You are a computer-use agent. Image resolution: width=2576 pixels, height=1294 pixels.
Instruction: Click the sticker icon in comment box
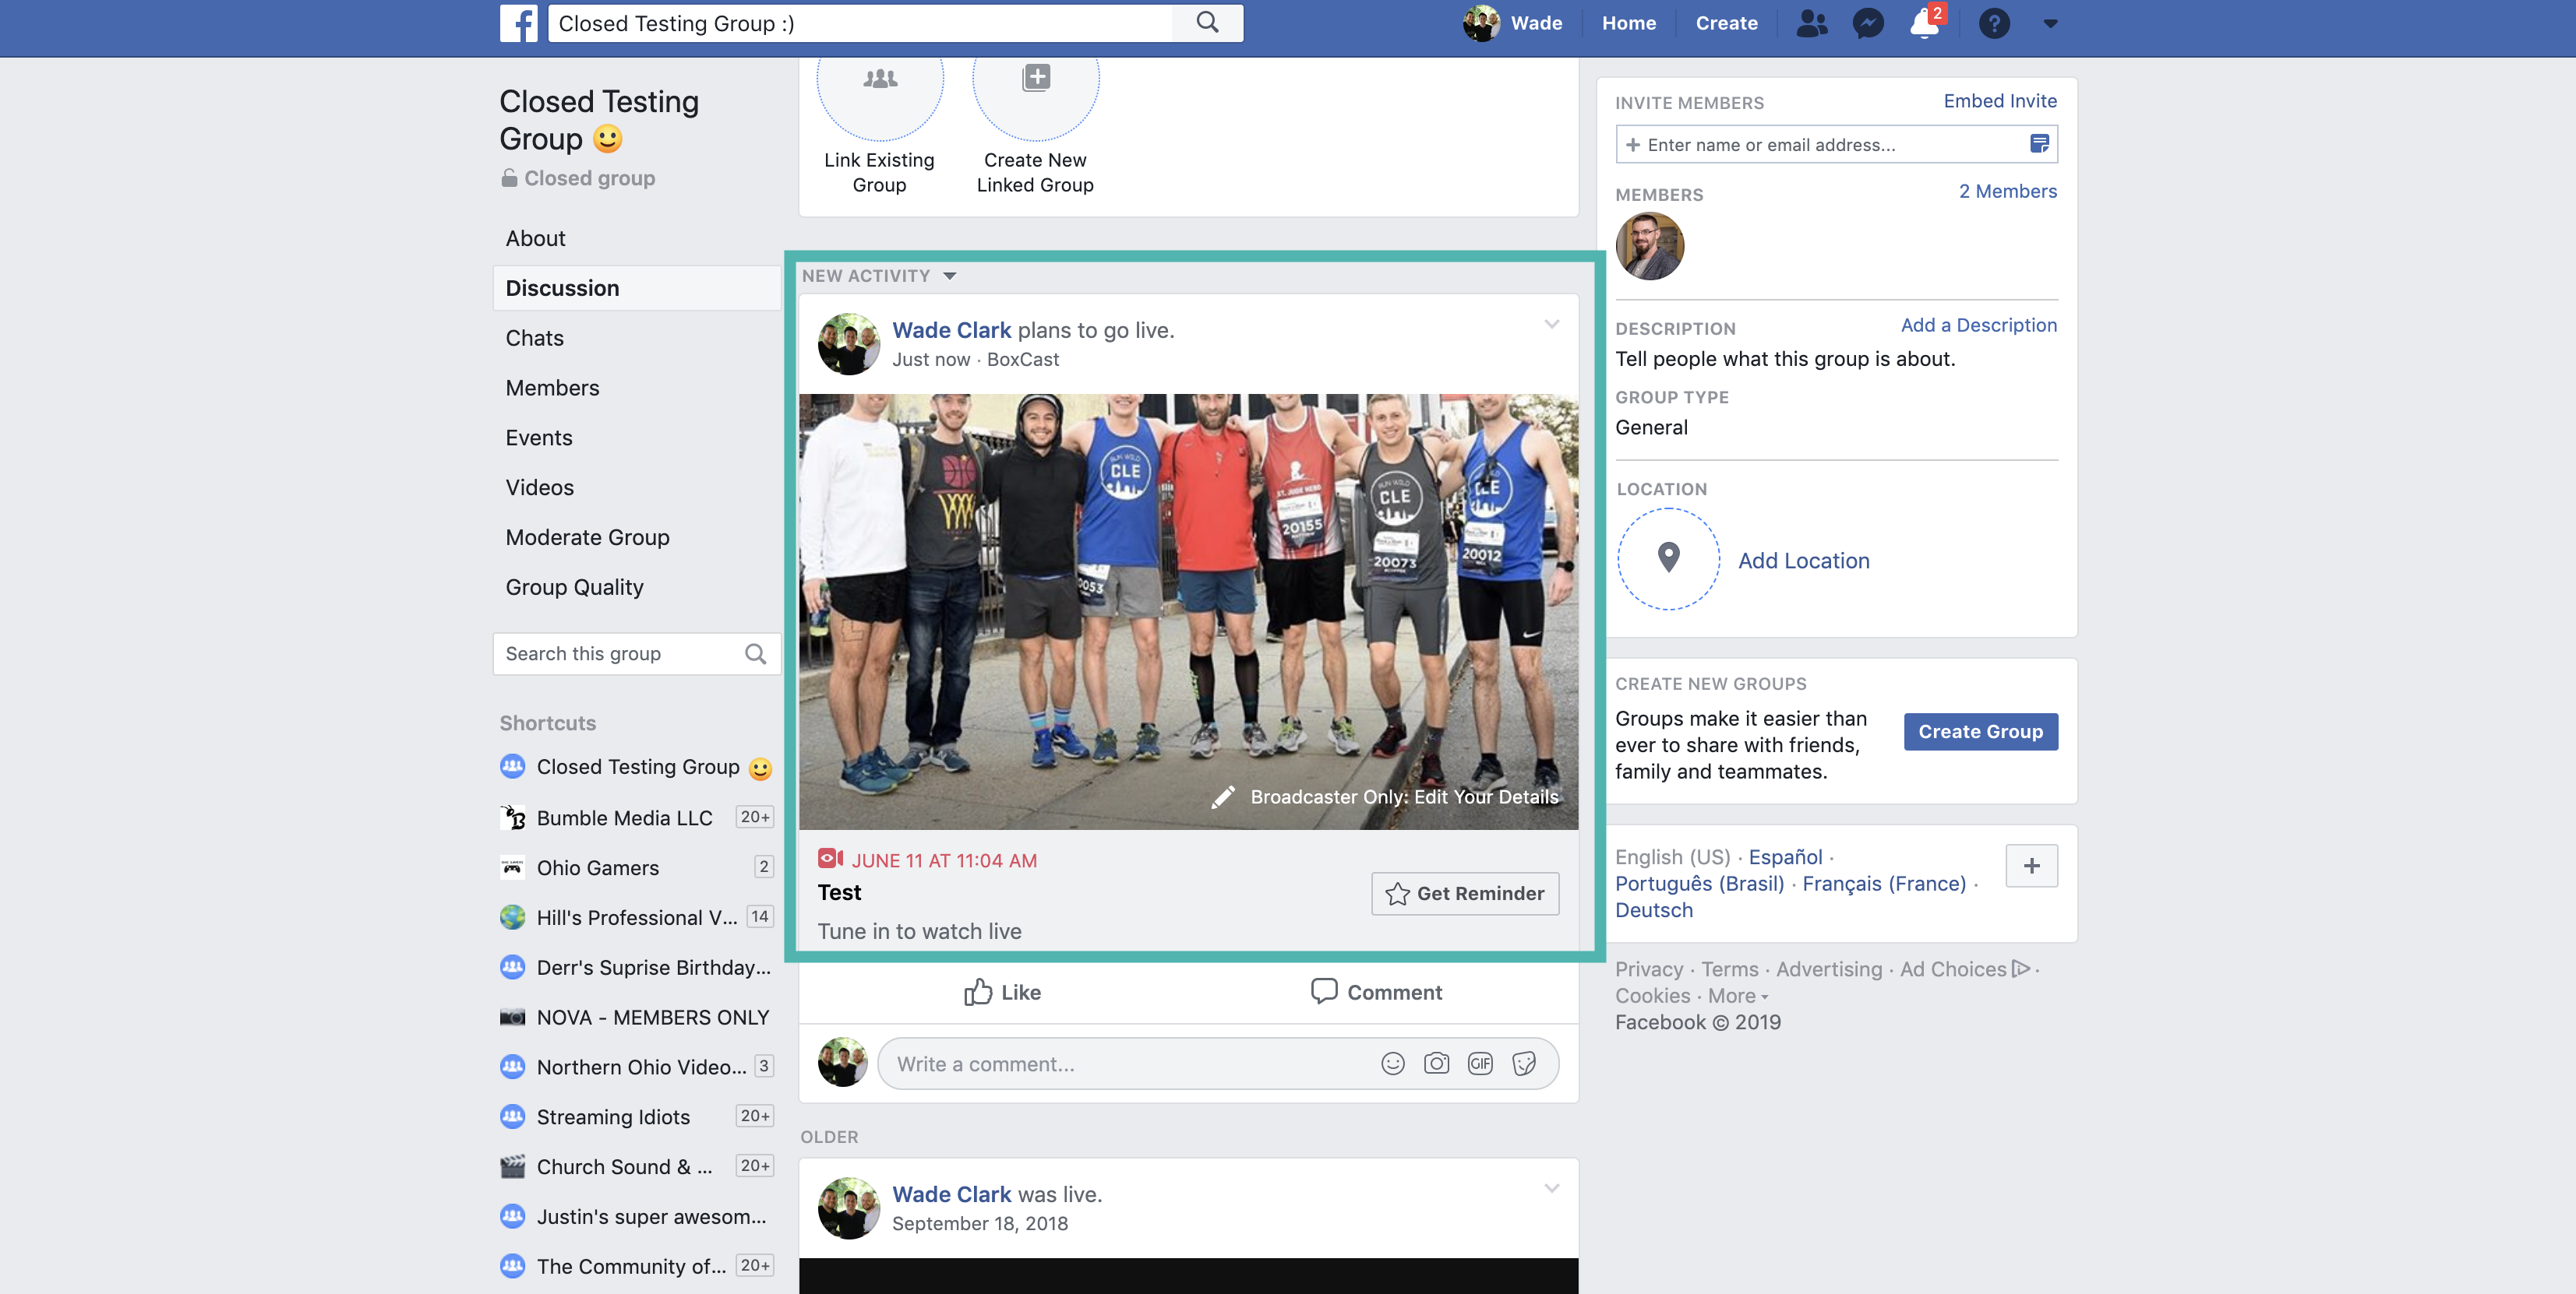point(1524,1064)
